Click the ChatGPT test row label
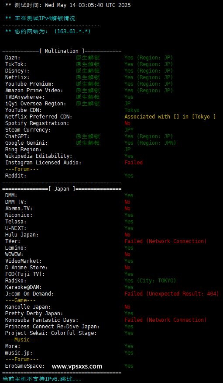Image resolution: width=223 pixels, height=383 pixels. (x=17, y=136)
